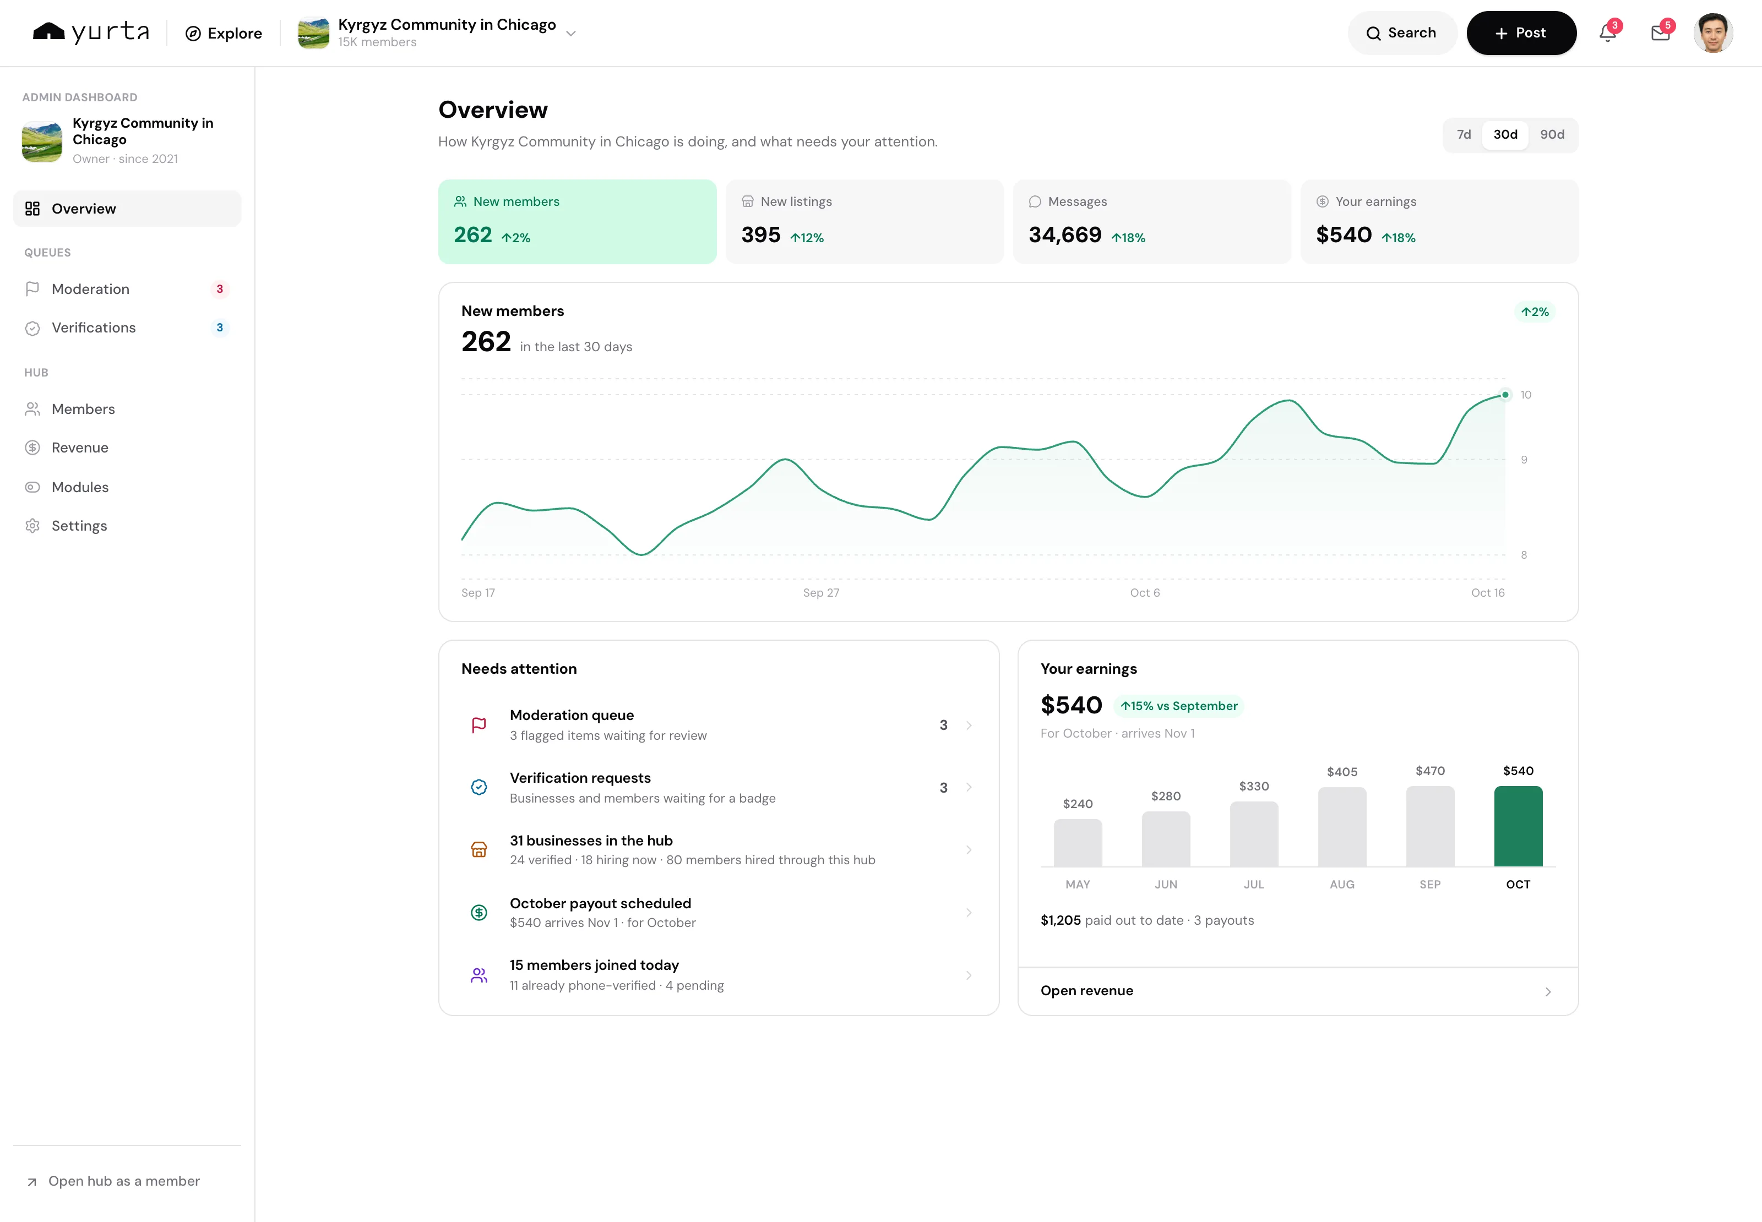Click the arrow icon beside Open hub as a member
The width and height of the screenshot is (1762, 1222).
(32, 1182)
